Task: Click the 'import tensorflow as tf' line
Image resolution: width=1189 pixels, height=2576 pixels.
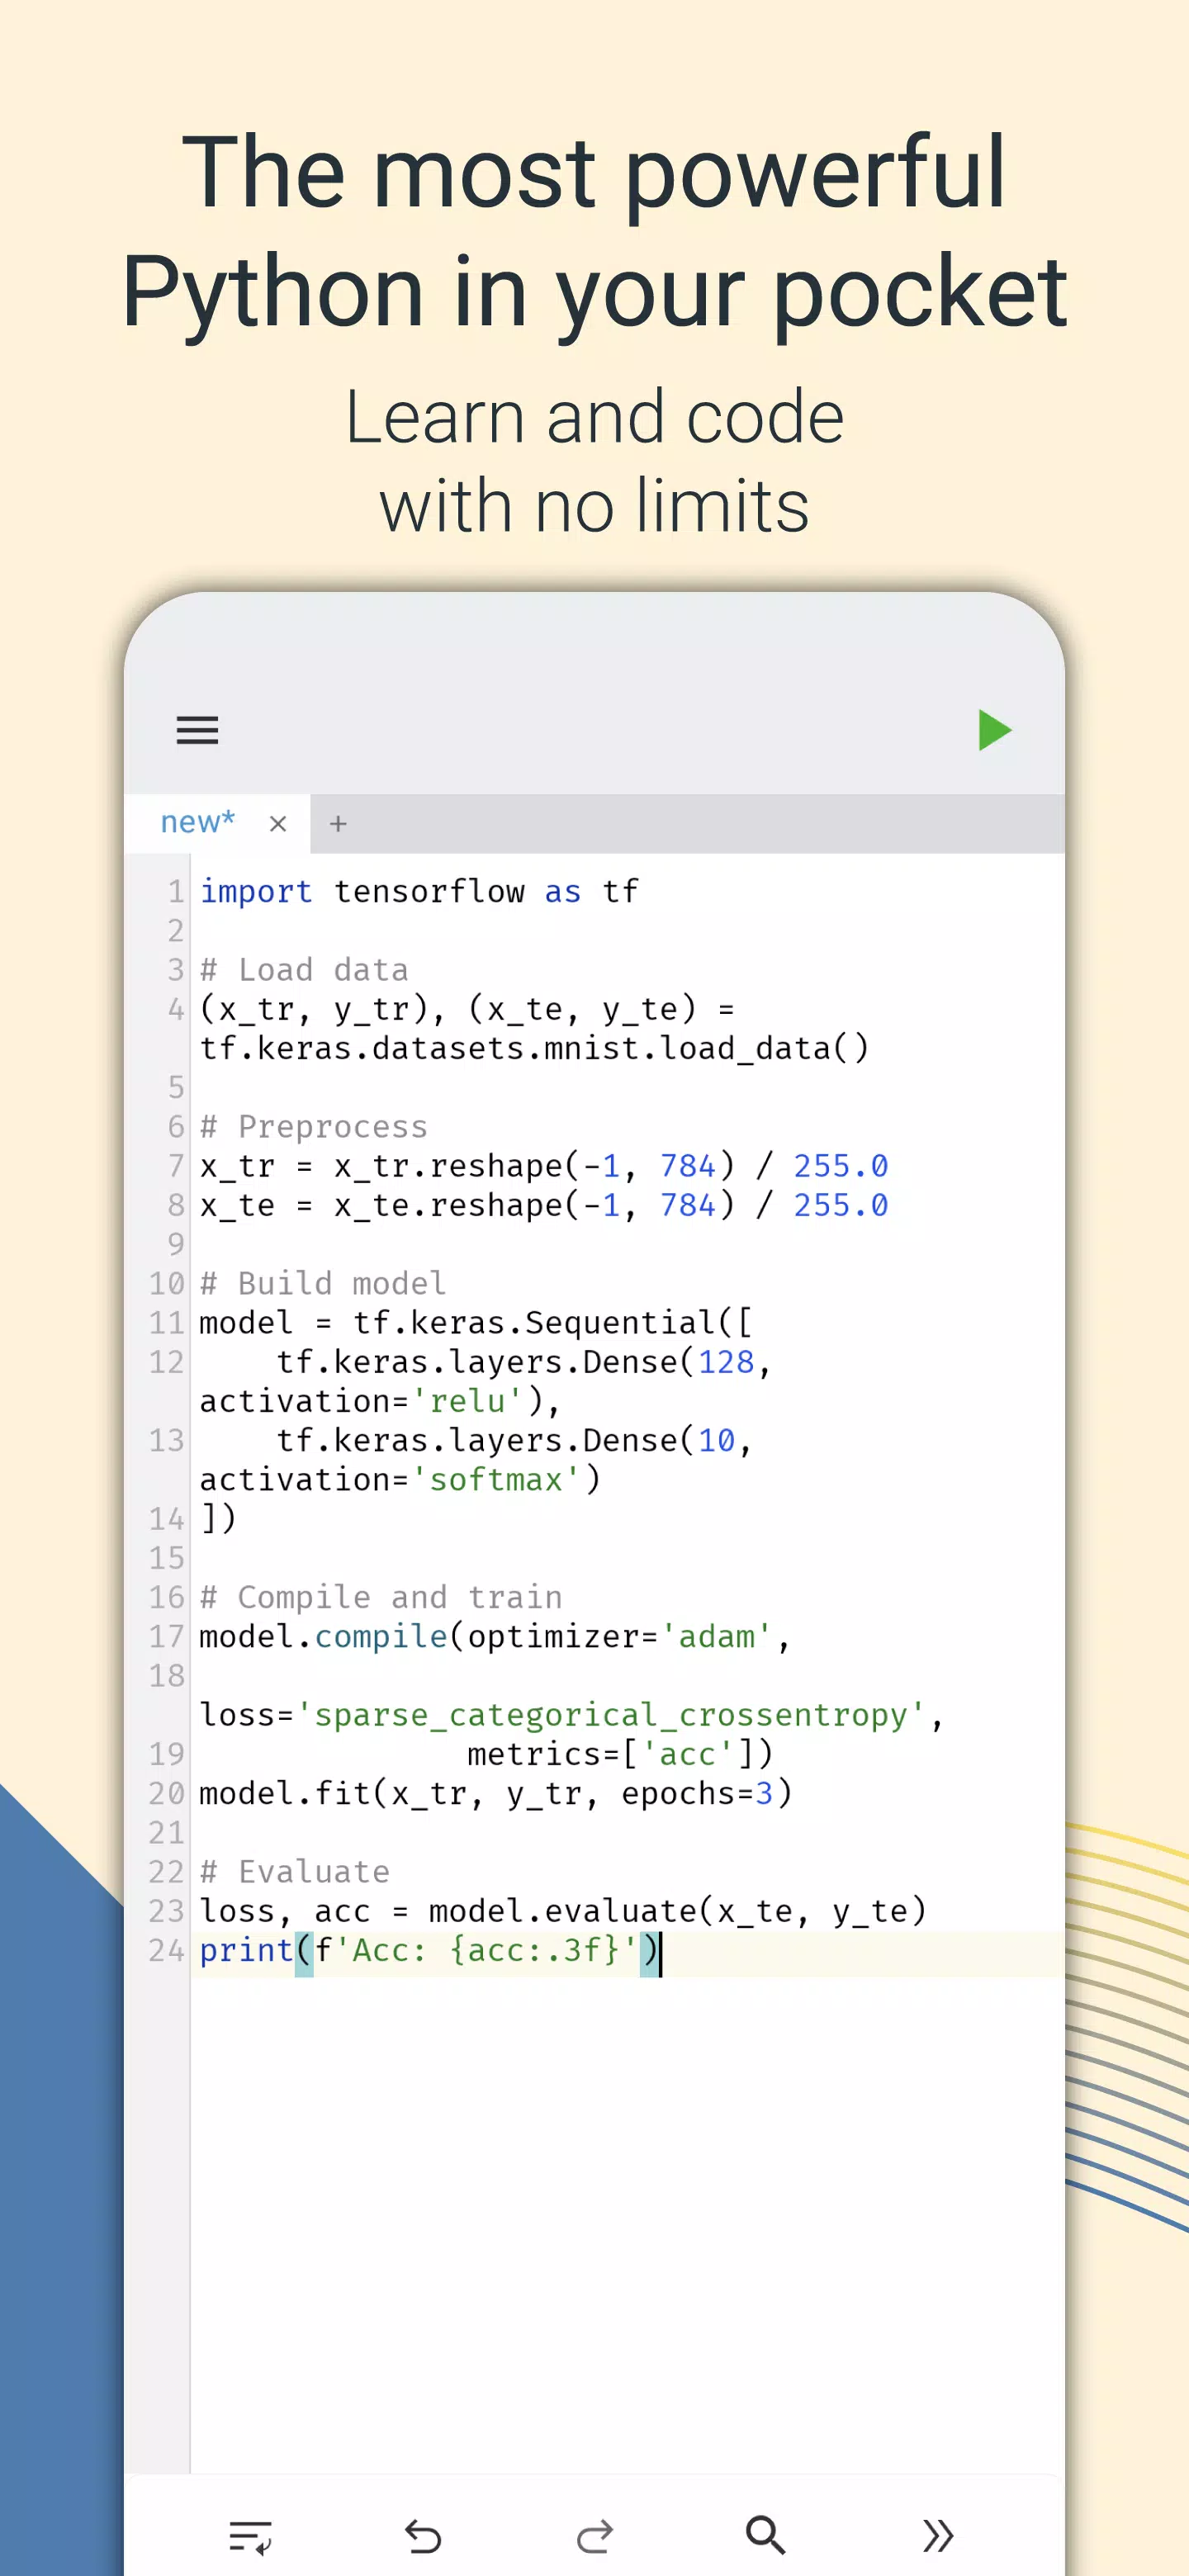Action: [x=419, y=891]
